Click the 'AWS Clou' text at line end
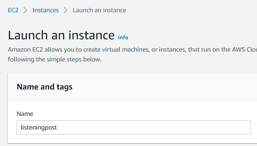 tap(245, 50)
